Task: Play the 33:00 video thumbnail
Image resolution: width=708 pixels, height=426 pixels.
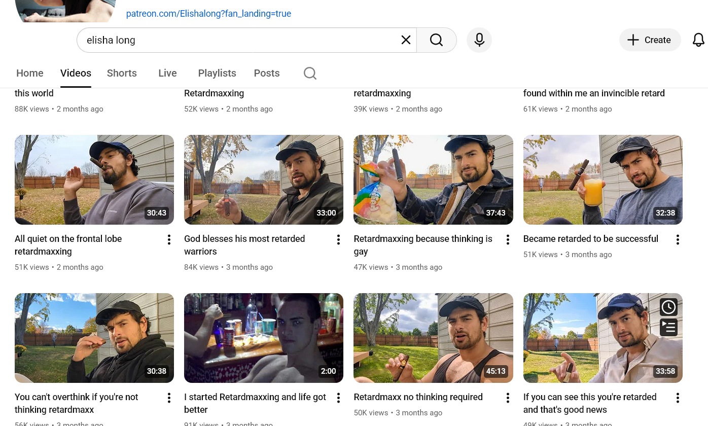Action: point(264,180)
